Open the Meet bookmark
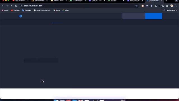179x101 pixels. (x=66, y=10)
